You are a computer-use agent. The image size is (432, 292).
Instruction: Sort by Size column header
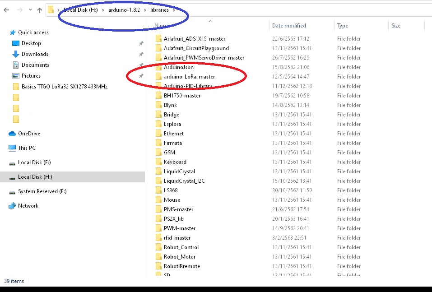pyautogui.click(x=396, y=26)
